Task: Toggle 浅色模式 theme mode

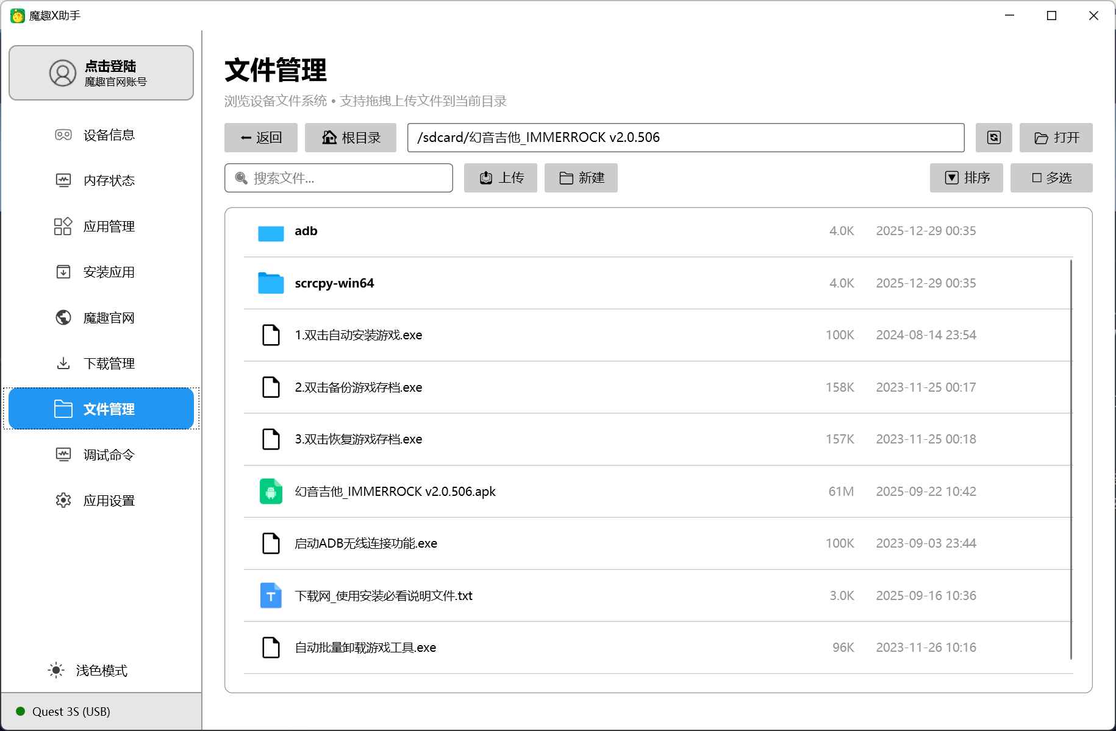Action: point(88,671)
